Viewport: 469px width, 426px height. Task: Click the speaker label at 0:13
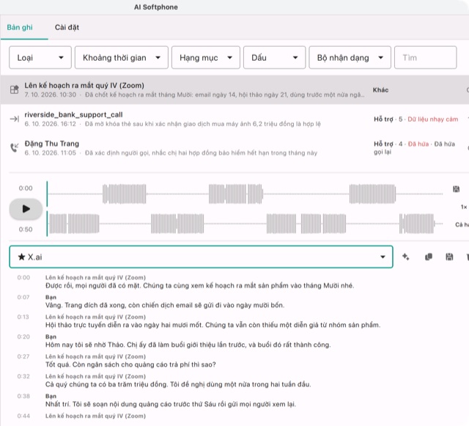(95, 317)
